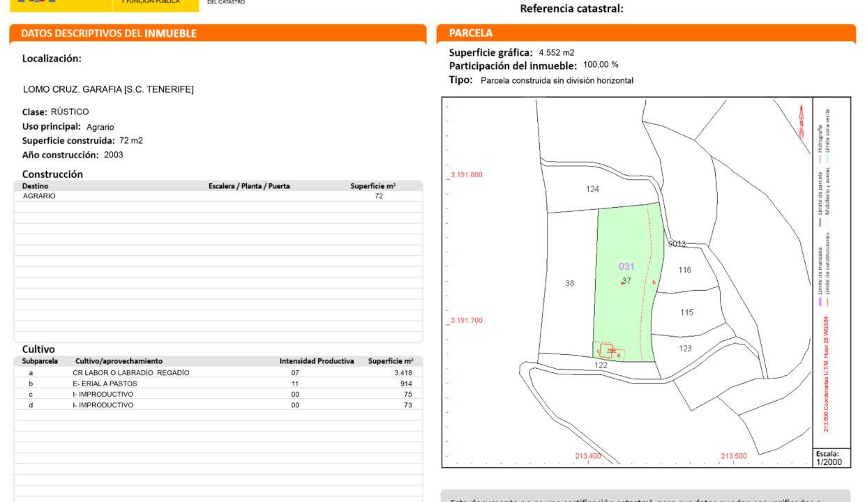Click the small red building outline in the parcel

point(606,351)
